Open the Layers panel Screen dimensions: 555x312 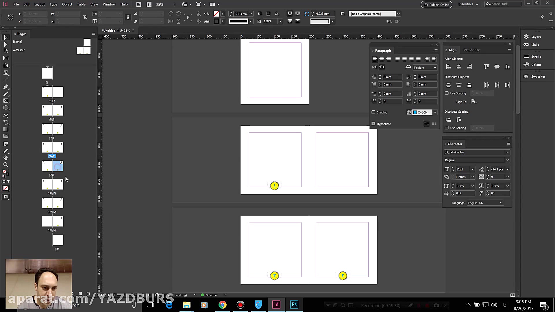tap(534, 37)
